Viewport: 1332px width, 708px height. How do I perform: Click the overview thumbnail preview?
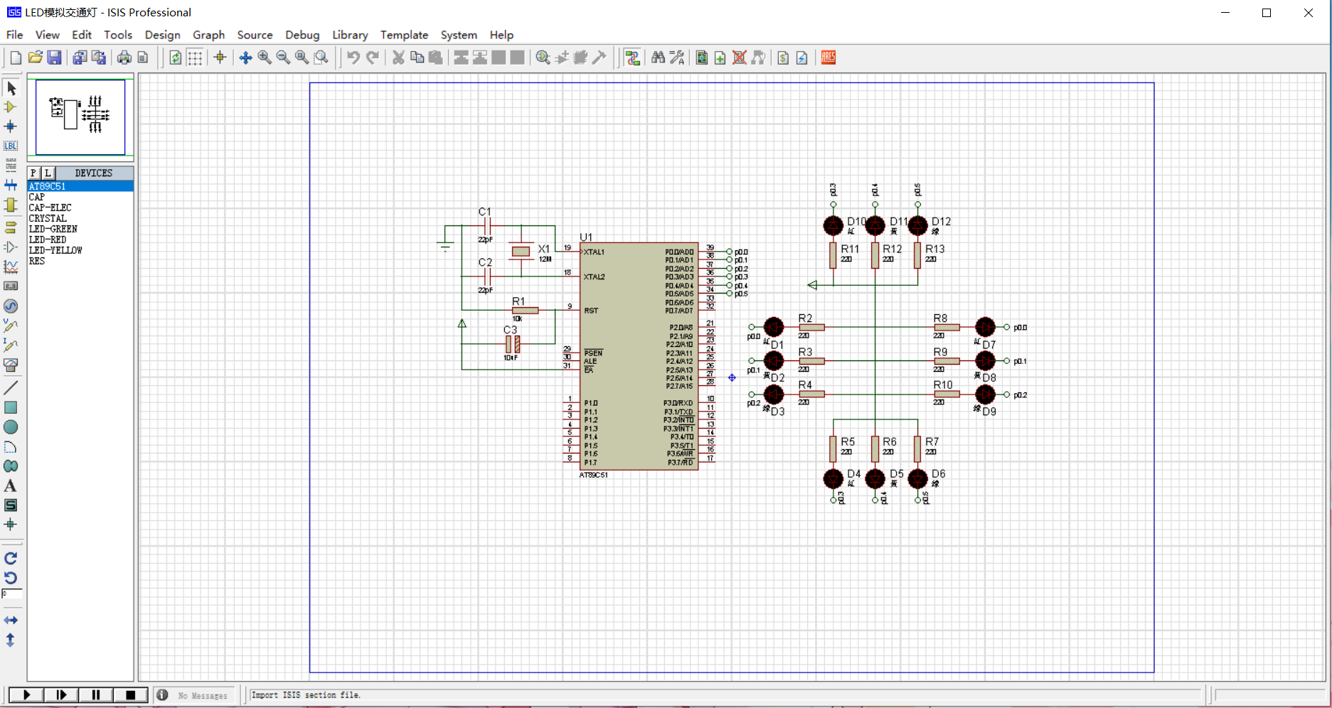click(80, 117)
